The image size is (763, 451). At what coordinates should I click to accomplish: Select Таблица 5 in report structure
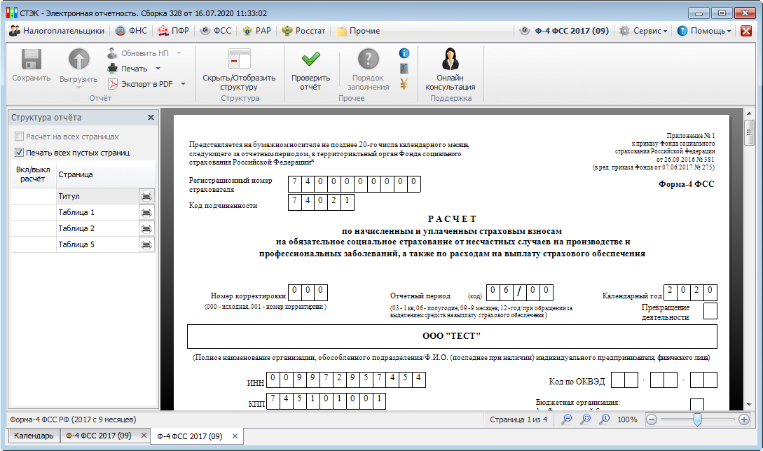[97, 244]
